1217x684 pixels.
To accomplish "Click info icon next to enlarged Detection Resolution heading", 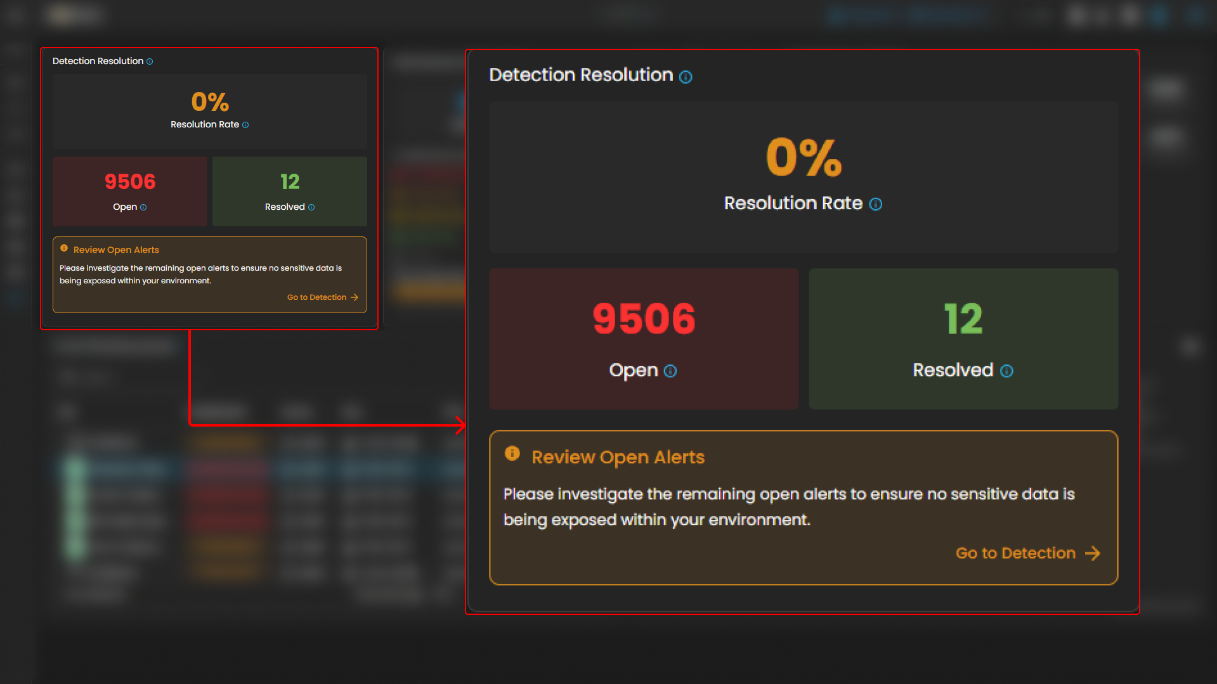I will pos(686,77).
